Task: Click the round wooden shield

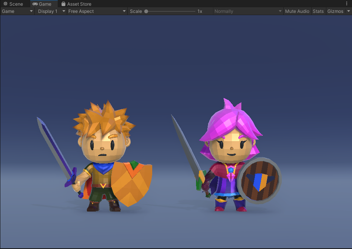Action: pos(259,181)
